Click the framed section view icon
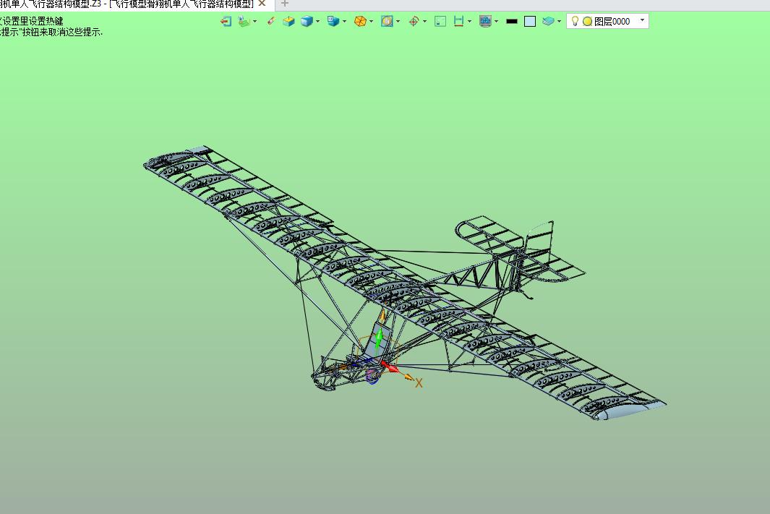The image size is (770, 514). [x=387, y=21]
